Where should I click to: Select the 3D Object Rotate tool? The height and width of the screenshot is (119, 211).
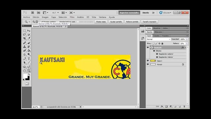[x=25, y=67]
